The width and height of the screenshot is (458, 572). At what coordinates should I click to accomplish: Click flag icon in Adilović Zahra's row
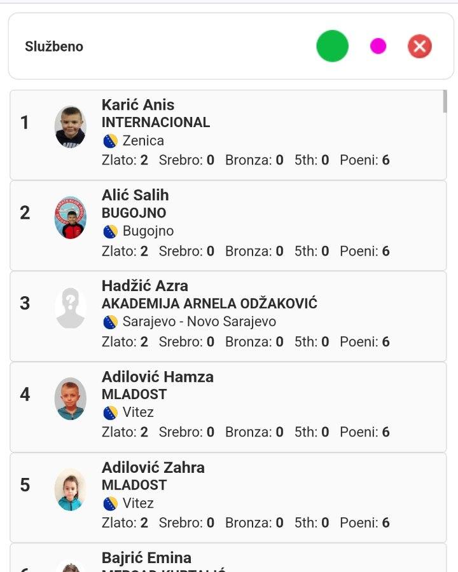[110, 503]
